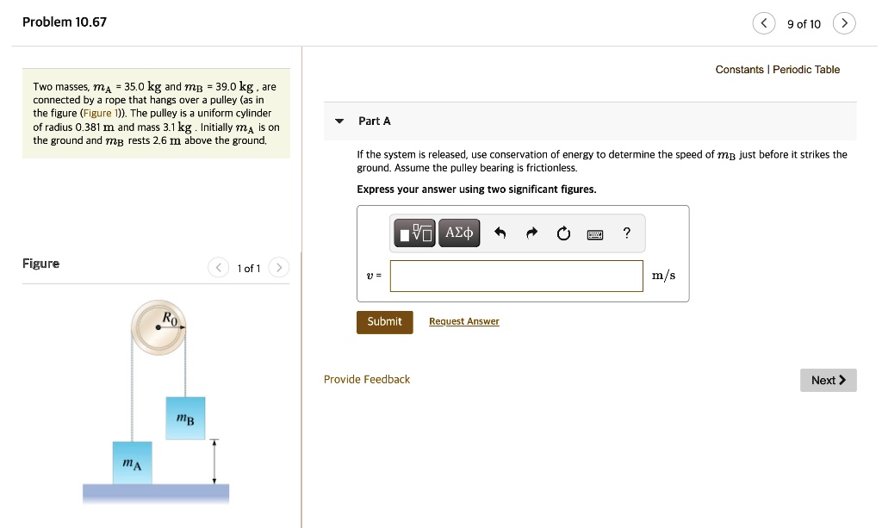Click the next figure arrow beside 1 of 1
Viewport: 882px width, 528px height.
pos(279,268)
